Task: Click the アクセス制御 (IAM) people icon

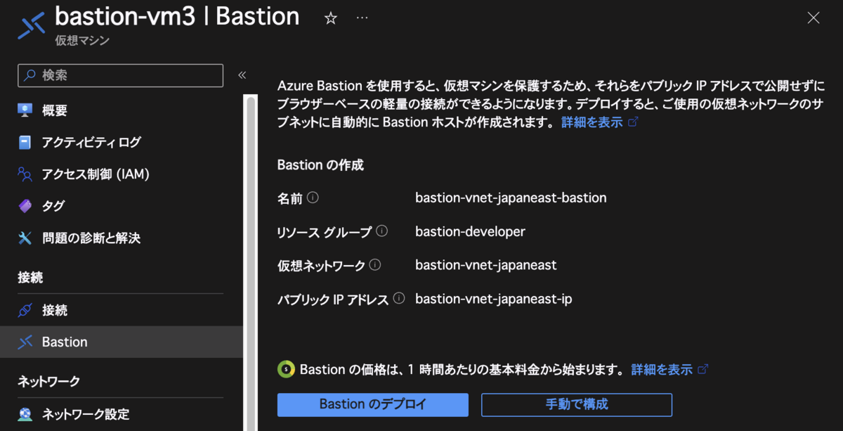Action: [x=25, y=174]
